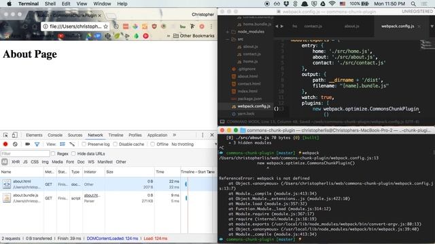The image size is (435, 244).
Task: Enable the Preserve log checkbox
Action: [84, 144]
